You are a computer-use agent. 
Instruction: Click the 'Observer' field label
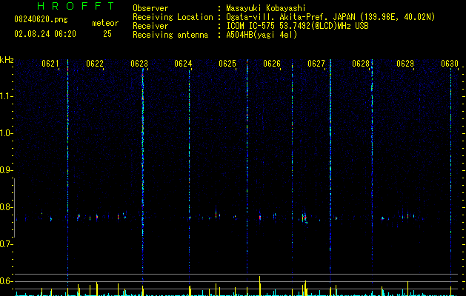[x=150, y=8]
